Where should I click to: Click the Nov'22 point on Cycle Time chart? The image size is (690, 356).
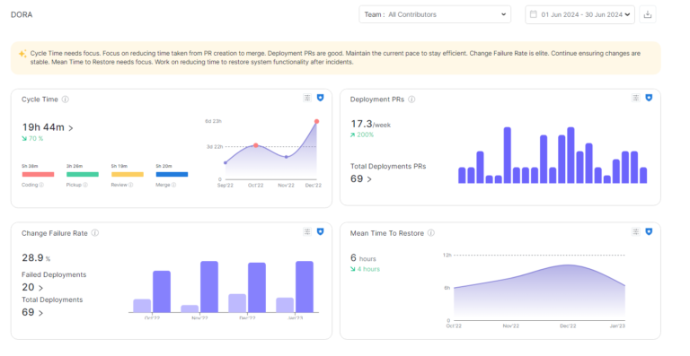pos(286,157)
